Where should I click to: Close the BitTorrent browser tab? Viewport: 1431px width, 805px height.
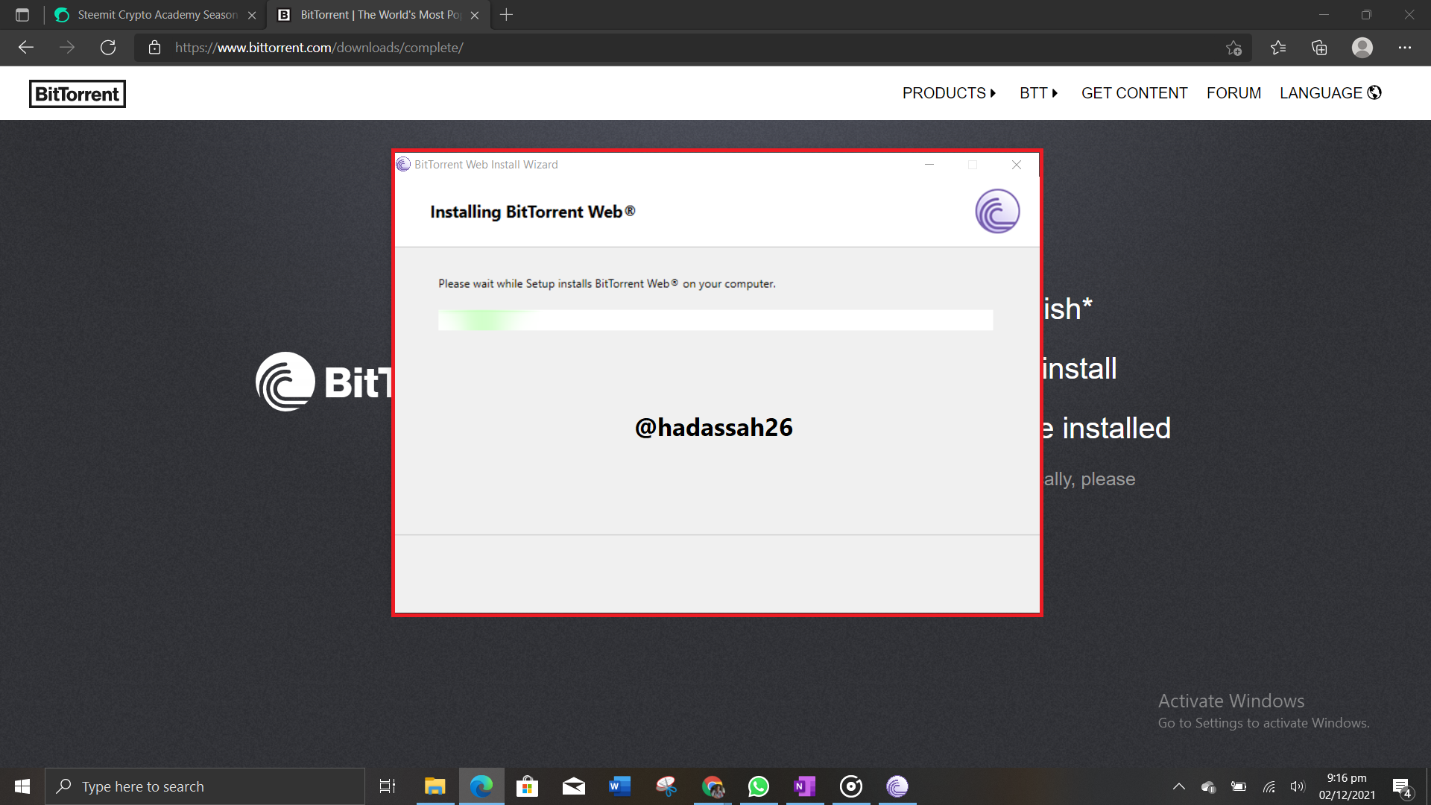475,15
